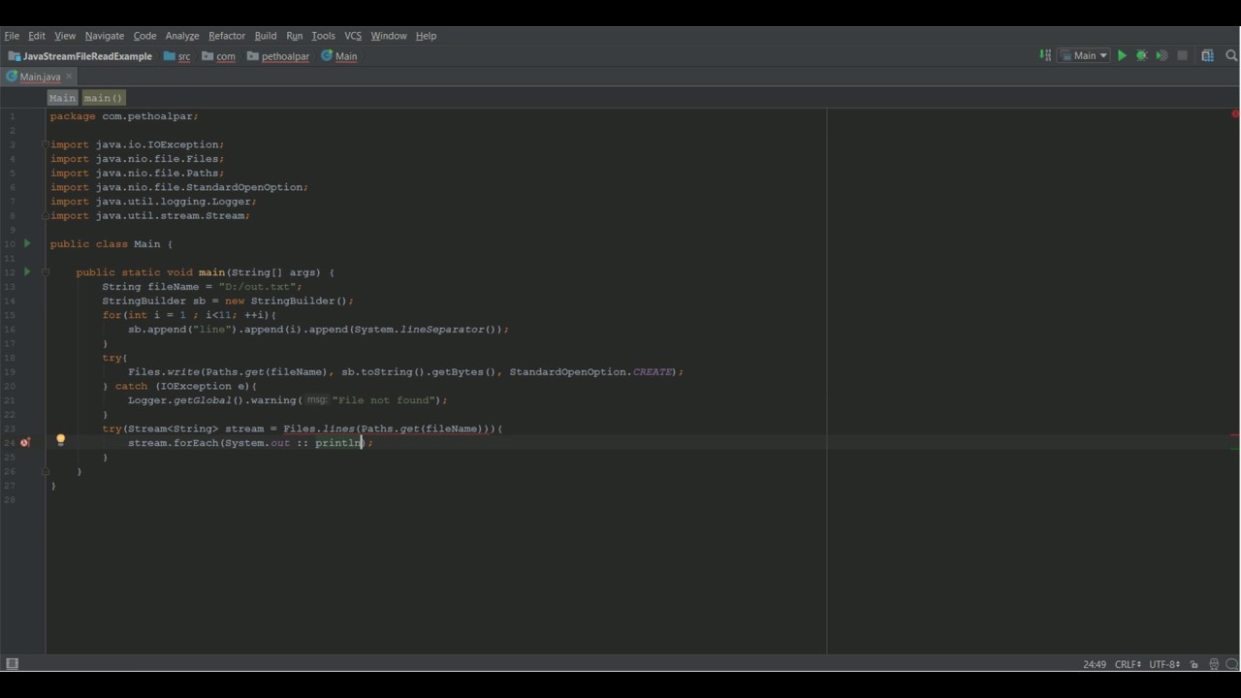Open Project Structure icon in toolbar
Screen dimensions: 1241x698
(1207, 56)
